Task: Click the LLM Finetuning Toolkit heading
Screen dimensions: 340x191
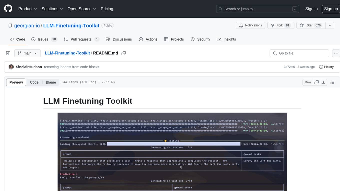Action: click(88, 101)
